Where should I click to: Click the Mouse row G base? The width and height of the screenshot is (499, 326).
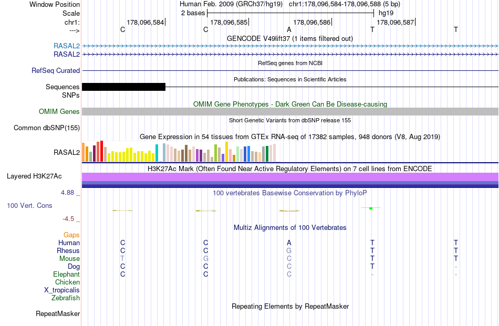(x=206, y=259)
